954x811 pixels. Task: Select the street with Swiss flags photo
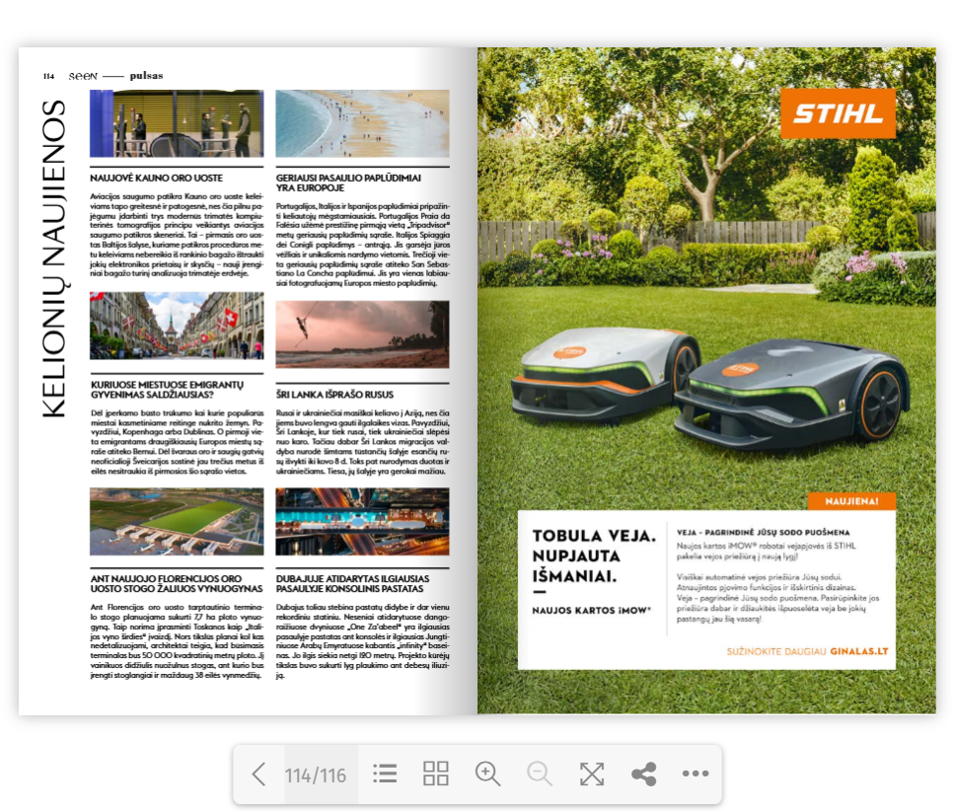click(x=177, y=326)
